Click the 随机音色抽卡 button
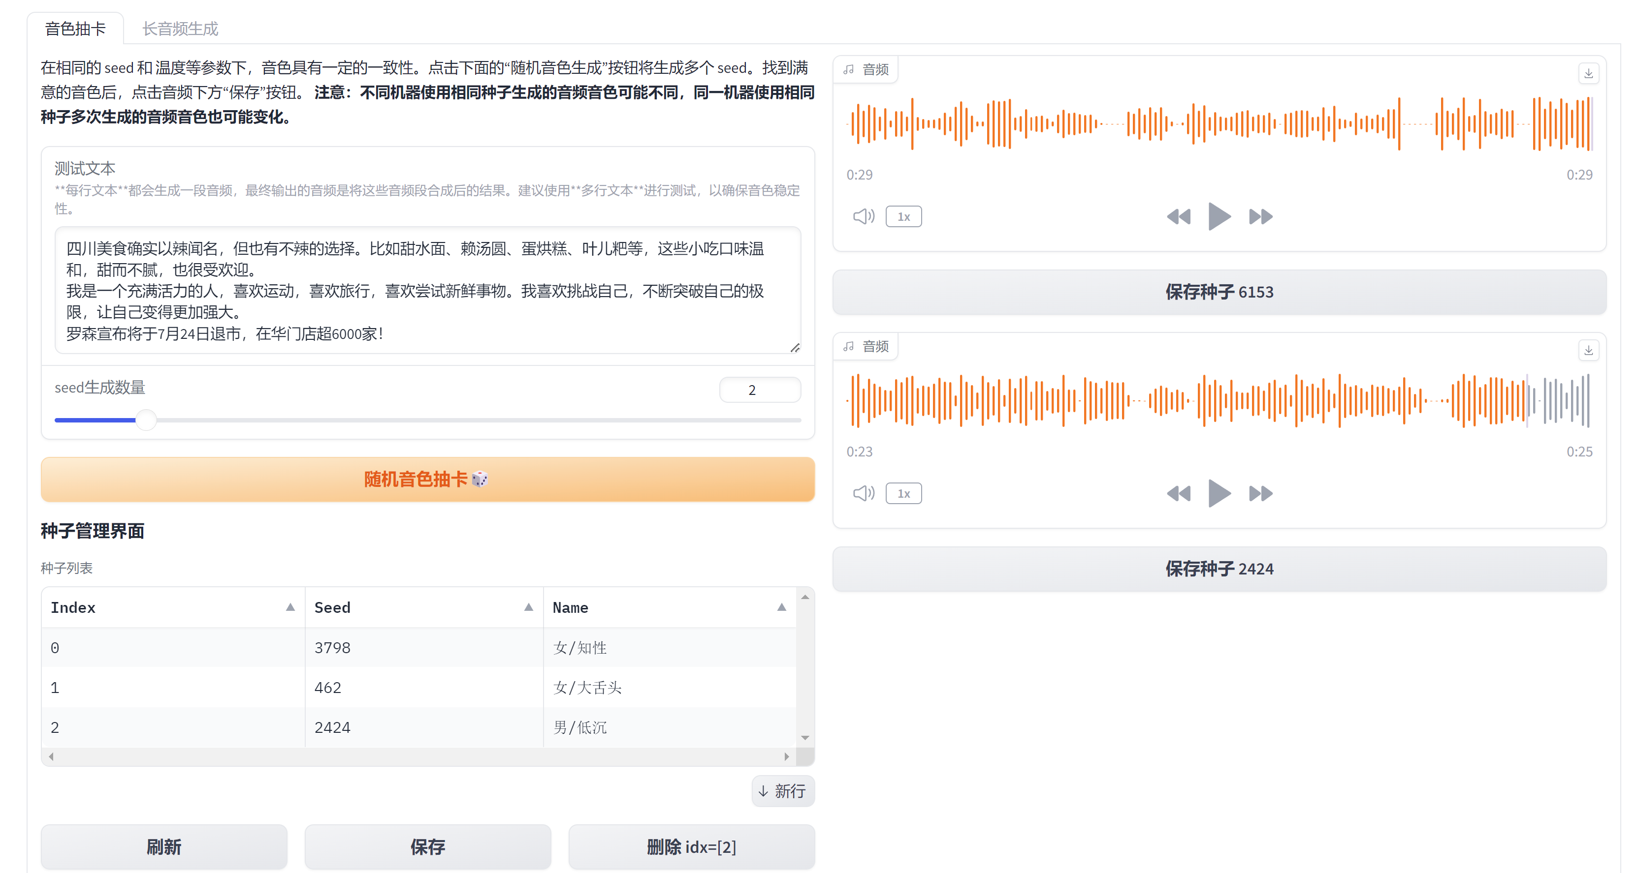The width and height of the screenshot is (1637, 873). point(428,478)
